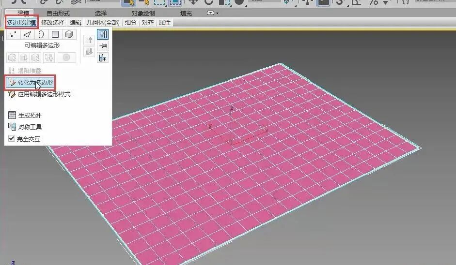
Task: Click Previous Modifier up-arrow icon
Action: pyautogui.click(x=89, y=40)
